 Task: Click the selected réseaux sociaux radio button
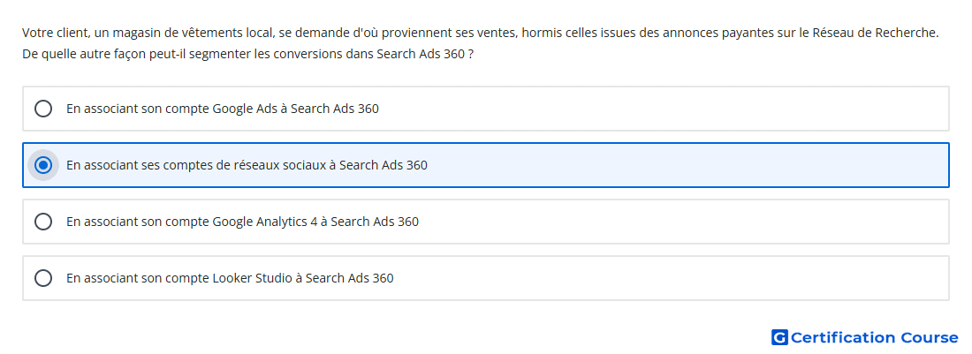point(43,165)
